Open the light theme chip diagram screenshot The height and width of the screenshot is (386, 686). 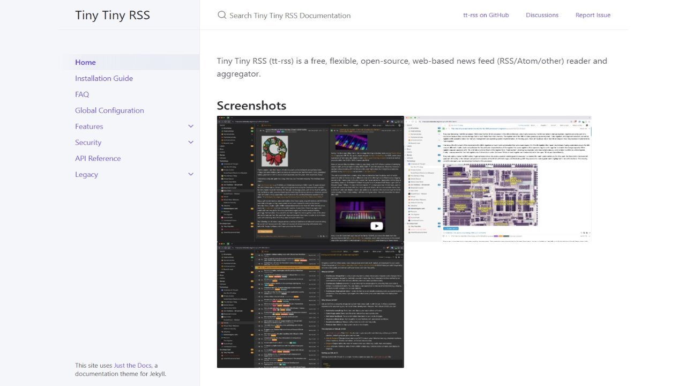coord(498,179)
